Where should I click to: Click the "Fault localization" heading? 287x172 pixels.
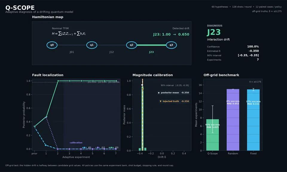click(x=48, y=75)
